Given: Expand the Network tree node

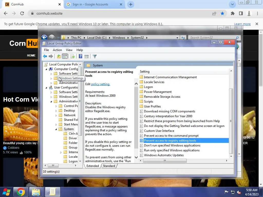Looking at the screenshot, I should pyautogui.click(x=56, y=115).
